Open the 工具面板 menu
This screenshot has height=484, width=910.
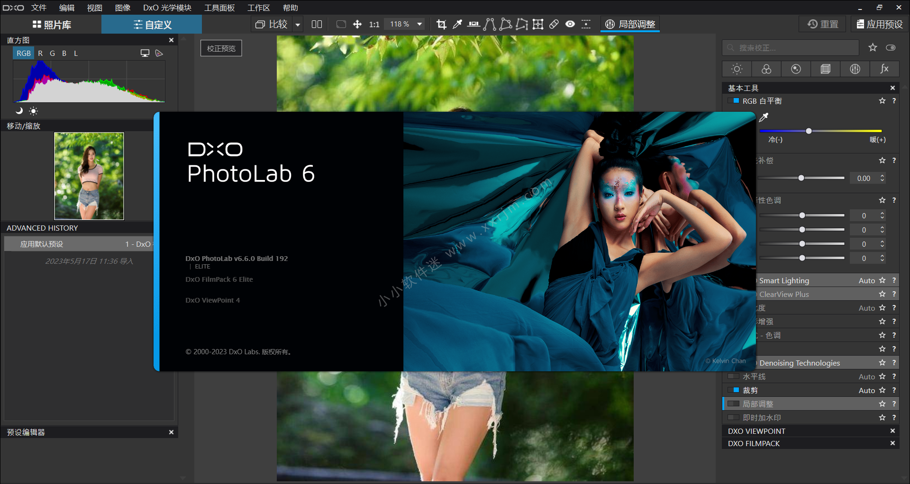(x=219, y=8)
